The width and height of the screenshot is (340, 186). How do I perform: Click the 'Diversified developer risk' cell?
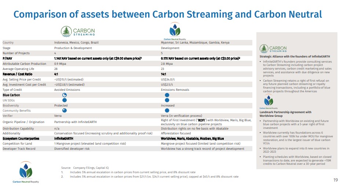point(72,149)
